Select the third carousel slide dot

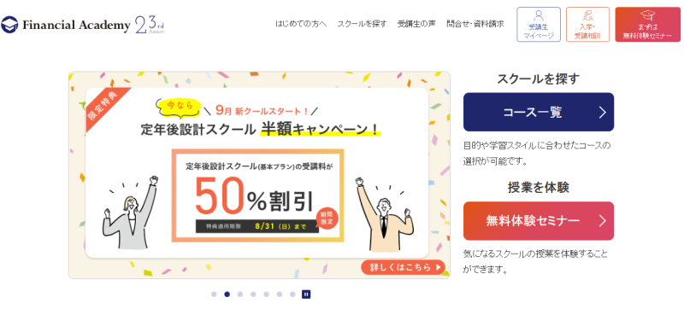[240, 294]
